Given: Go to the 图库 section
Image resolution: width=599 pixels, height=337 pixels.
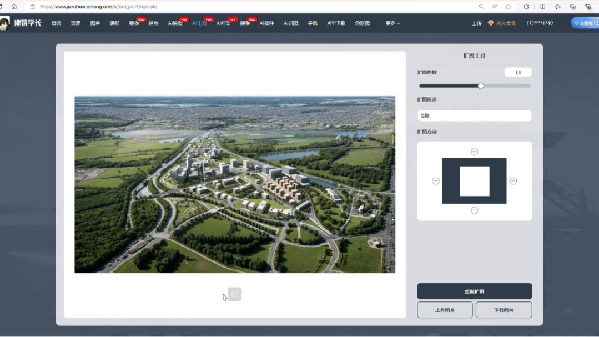Looking at the screenshot, I should 95,23.
